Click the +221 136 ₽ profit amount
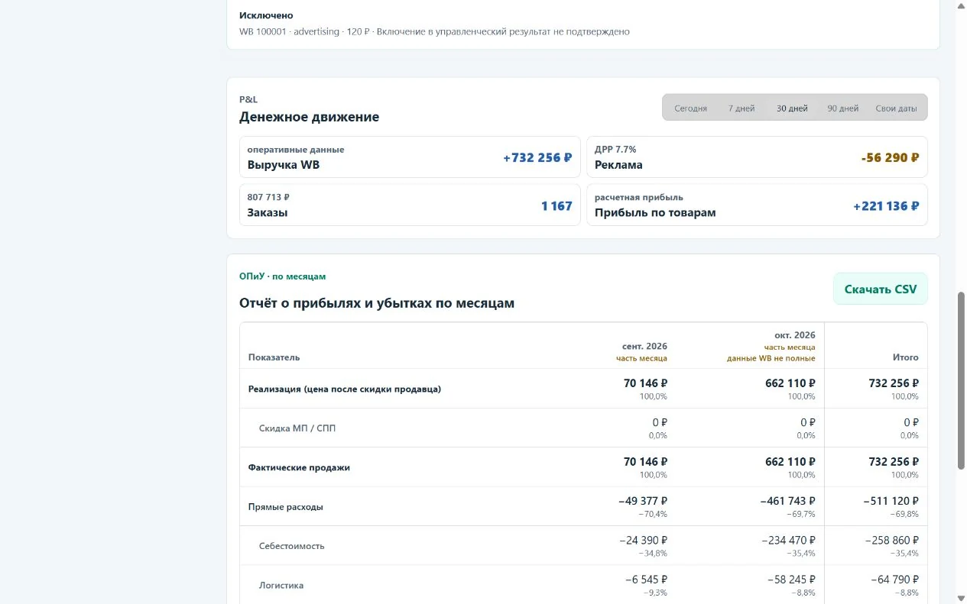The image size is (967, 604). (886, 205)
